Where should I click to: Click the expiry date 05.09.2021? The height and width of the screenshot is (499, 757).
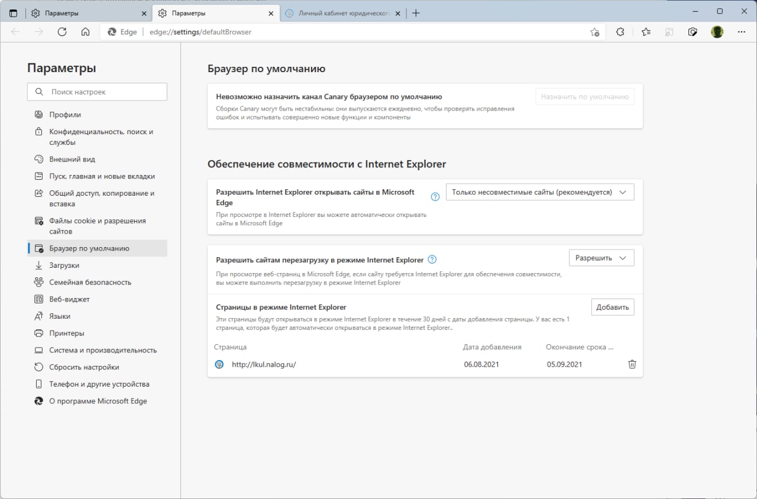(564, 365)
